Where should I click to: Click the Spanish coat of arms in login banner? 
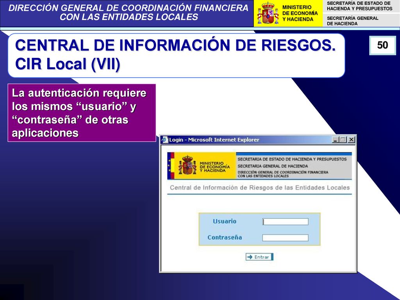[x=187, y=166]
